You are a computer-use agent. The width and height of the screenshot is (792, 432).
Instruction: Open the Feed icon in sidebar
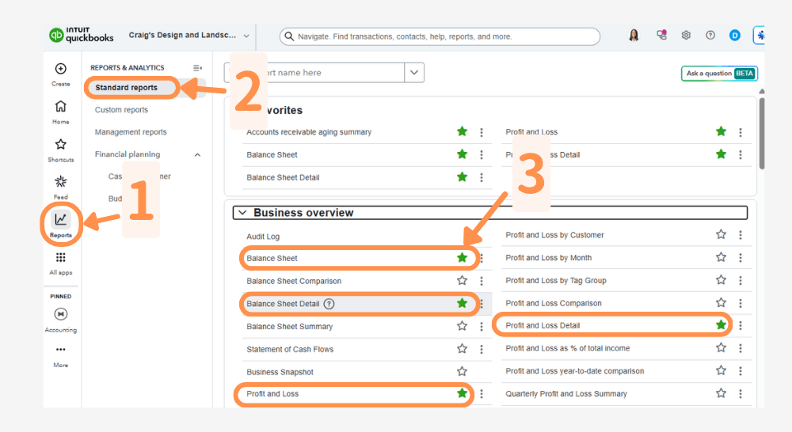[x=60, y=182]
